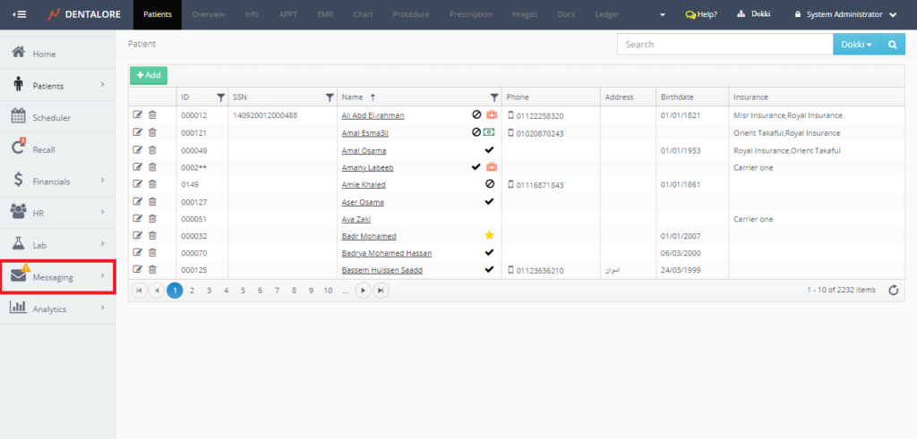Select Scheduler in the left sidebar
The height and width of the screenshot is (439, 917).
(51, 117)
